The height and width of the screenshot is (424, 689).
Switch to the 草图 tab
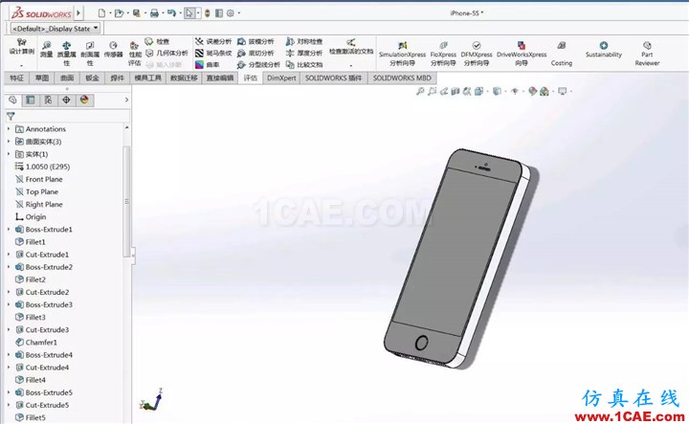point(42,78)
